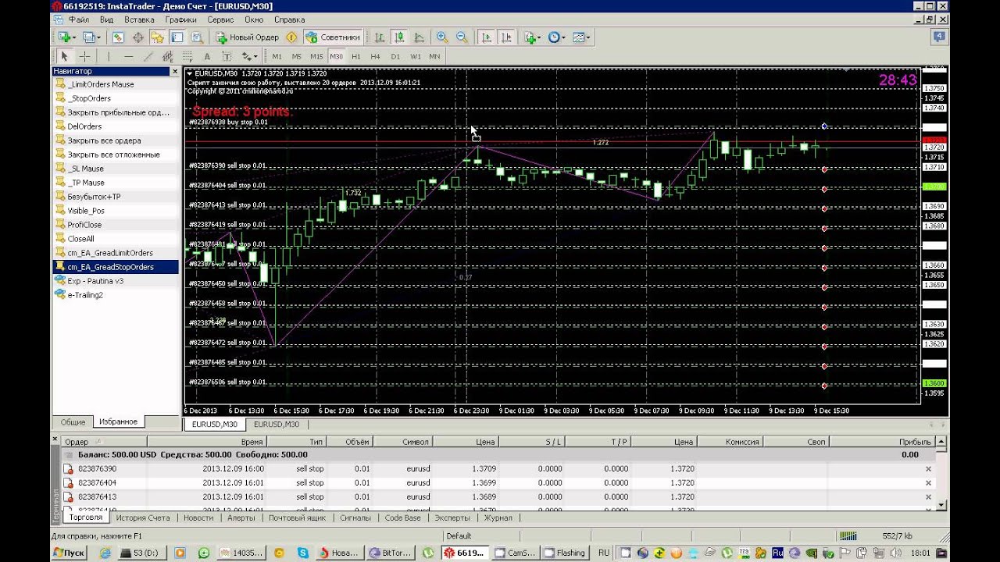Open the Графики menu

pyautogui.click(x=180, y=20)
